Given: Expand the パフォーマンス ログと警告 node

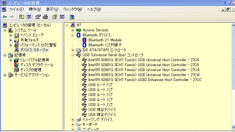Looking at the screenshot, I should point(11,45).
